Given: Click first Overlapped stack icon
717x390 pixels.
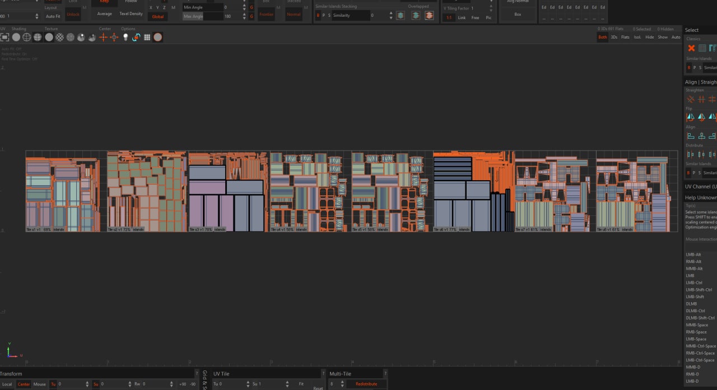Looking at the screenshot, I should click(x=416, y=16).
